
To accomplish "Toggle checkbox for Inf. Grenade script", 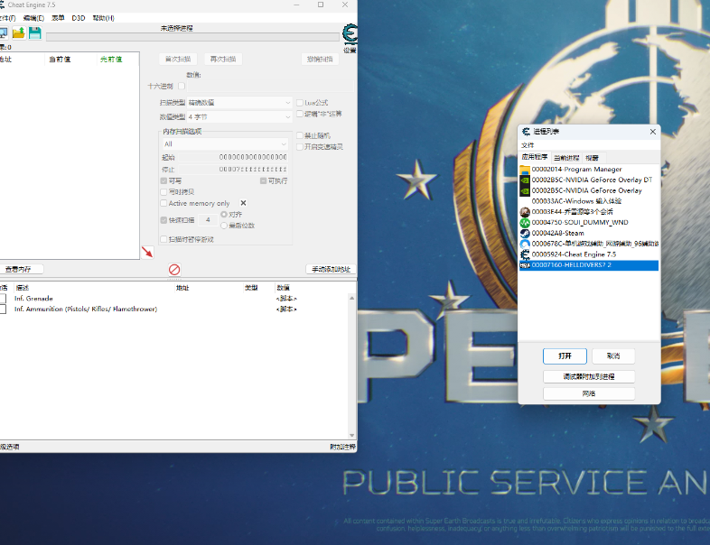I will (x=4, y=298).
